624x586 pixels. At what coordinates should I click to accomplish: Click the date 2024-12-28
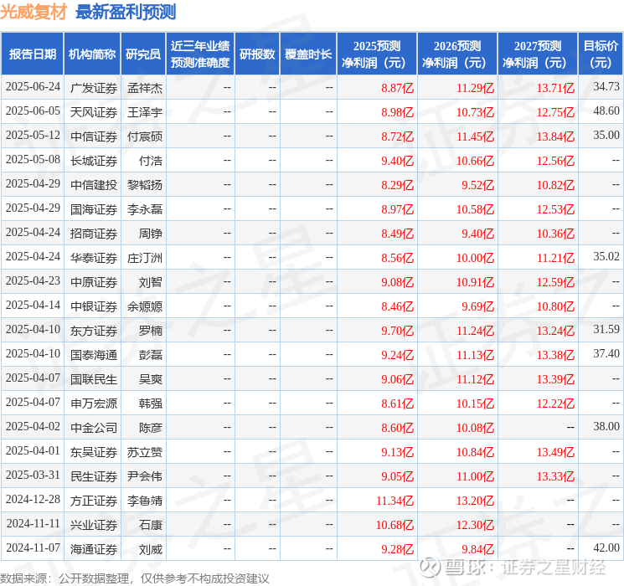(x=33, y=499)
